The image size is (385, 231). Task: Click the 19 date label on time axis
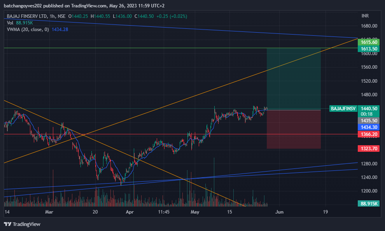click(325, 212)
